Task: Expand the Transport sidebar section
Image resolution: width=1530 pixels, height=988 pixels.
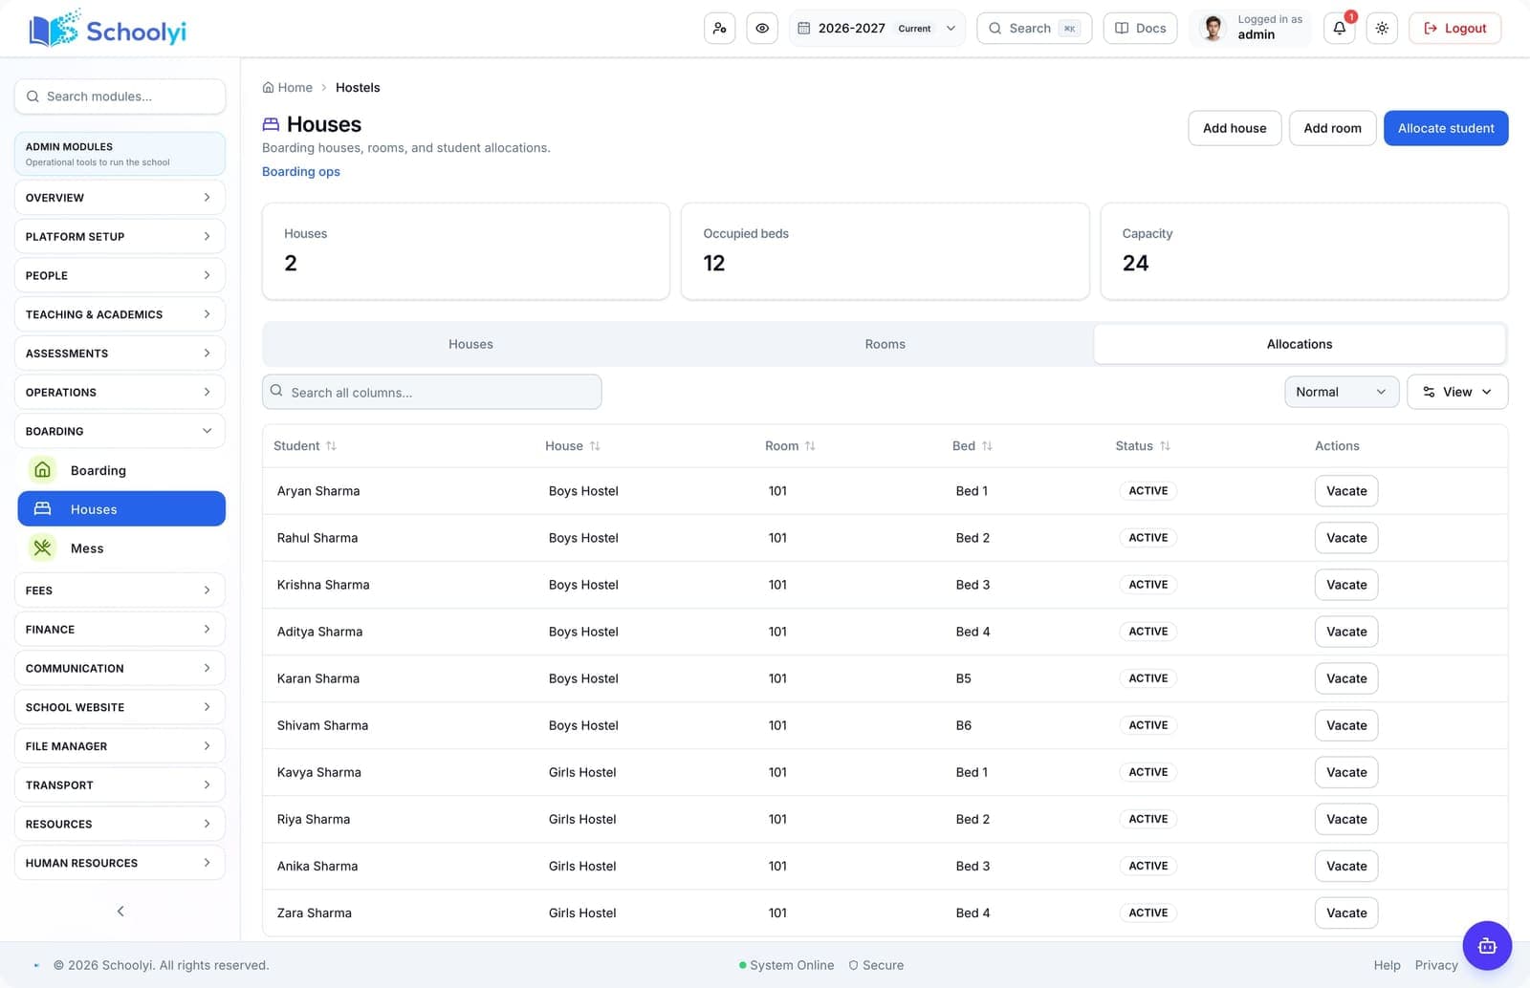Action: click(x=120, y=785)
